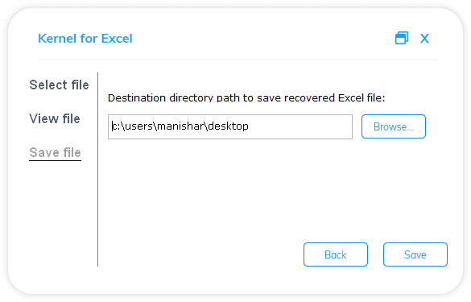The width and height of the screenshot is (471, 302).
Task: Choose Select file in the left sidebar
Action: pyautogui.click(x=59, y=85)
